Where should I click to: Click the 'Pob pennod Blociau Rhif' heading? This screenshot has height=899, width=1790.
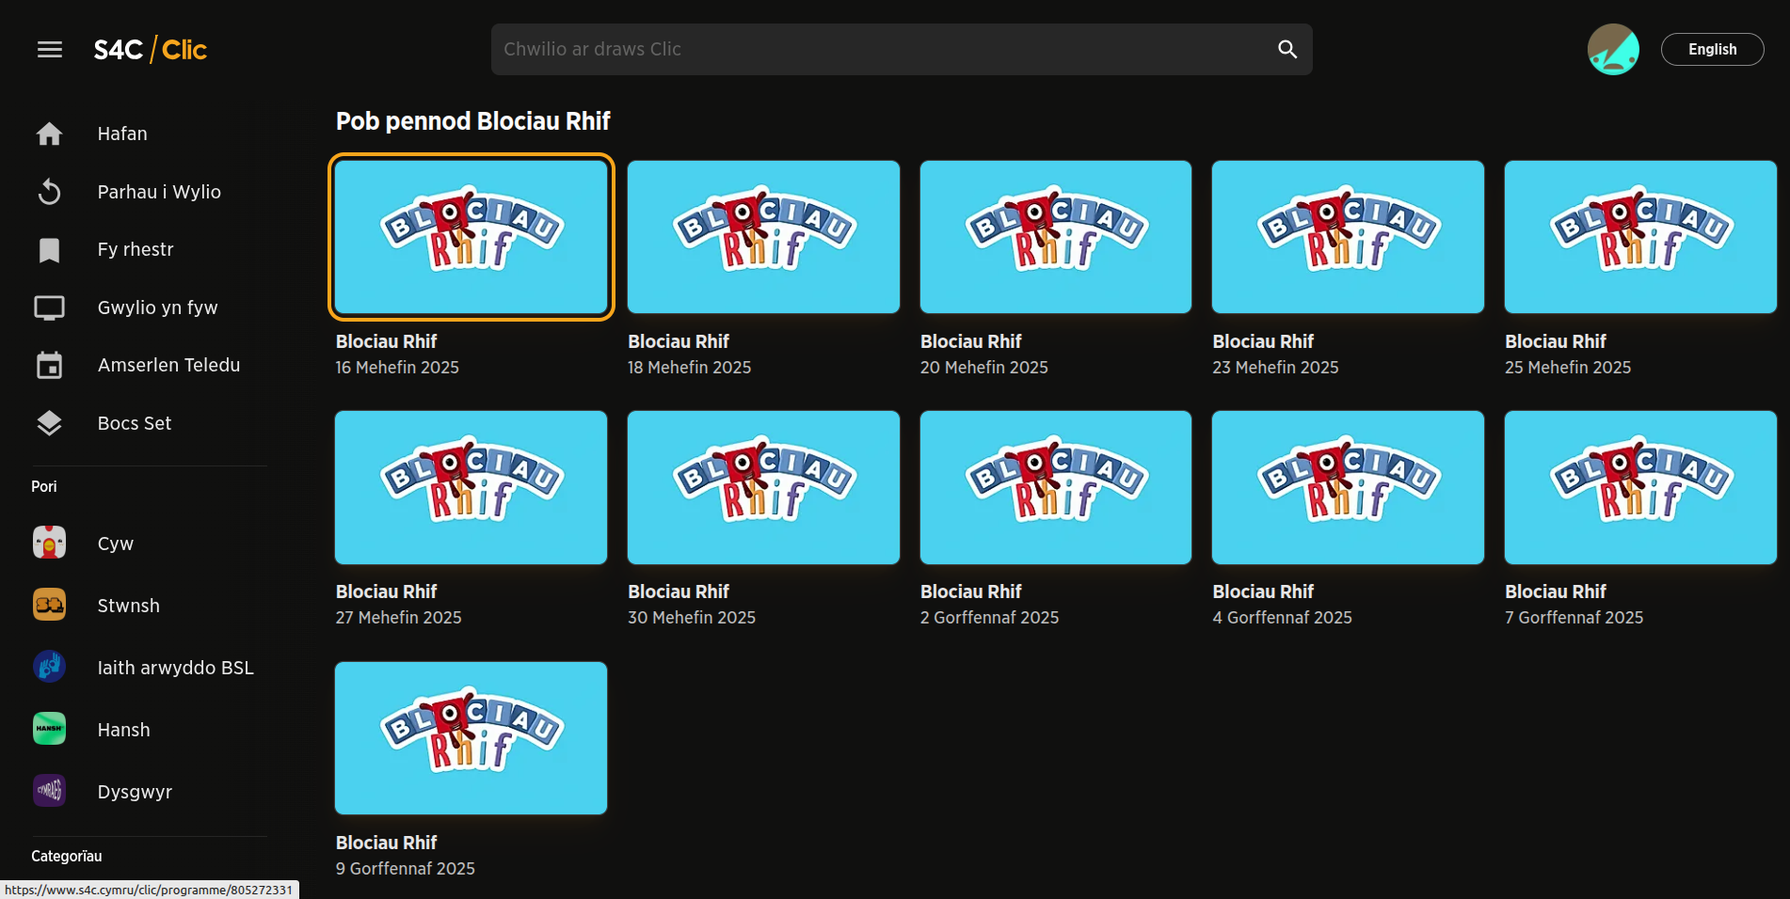pyautogui.click(x=473, y=121)
